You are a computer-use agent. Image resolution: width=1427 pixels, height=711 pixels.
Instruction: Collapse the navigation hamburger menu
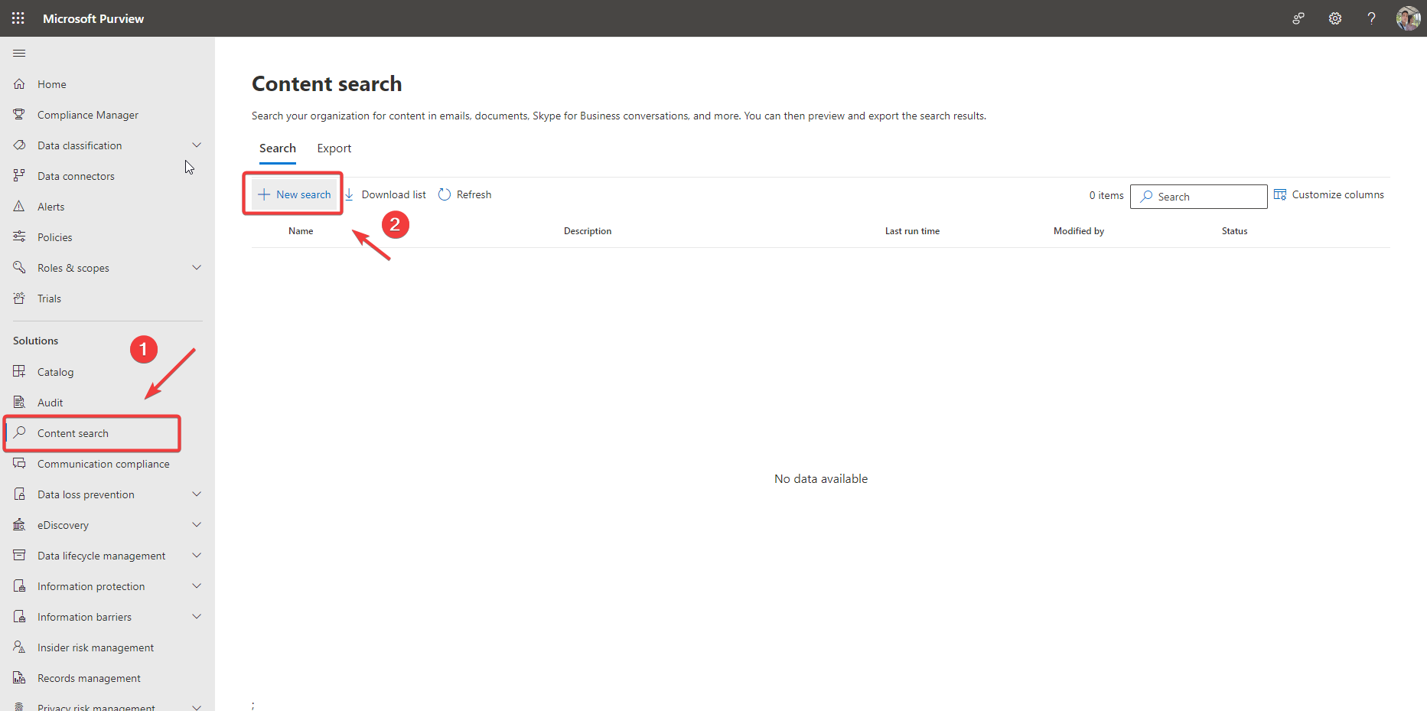tap(19, 53)
